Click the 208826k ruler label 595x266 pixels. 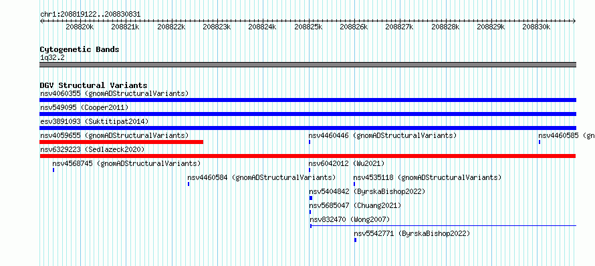pos(354,27)
